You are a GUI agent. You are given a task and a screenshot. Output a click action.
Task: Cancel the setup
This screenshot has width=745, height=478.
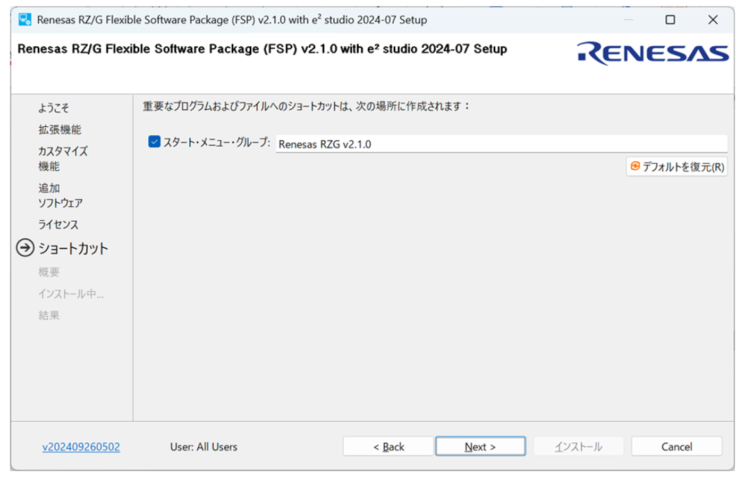point(676,446)
